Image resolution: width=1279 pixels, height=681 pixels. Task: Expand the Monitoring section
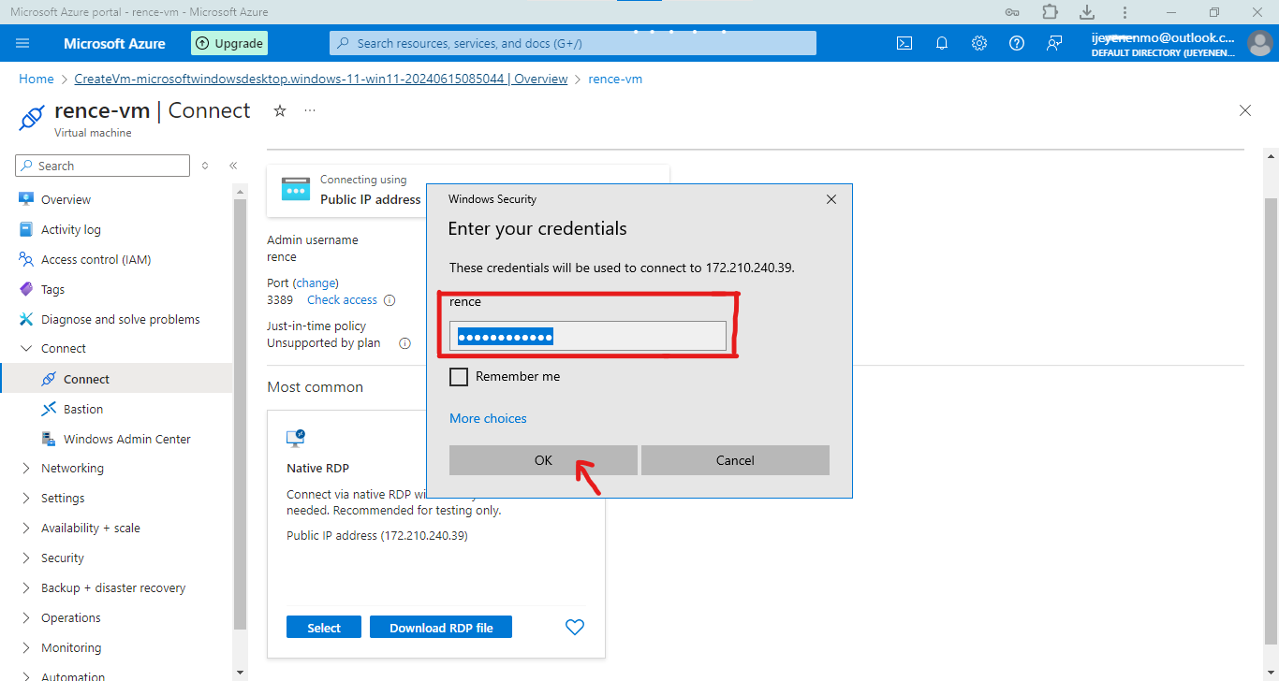[26, 648]
